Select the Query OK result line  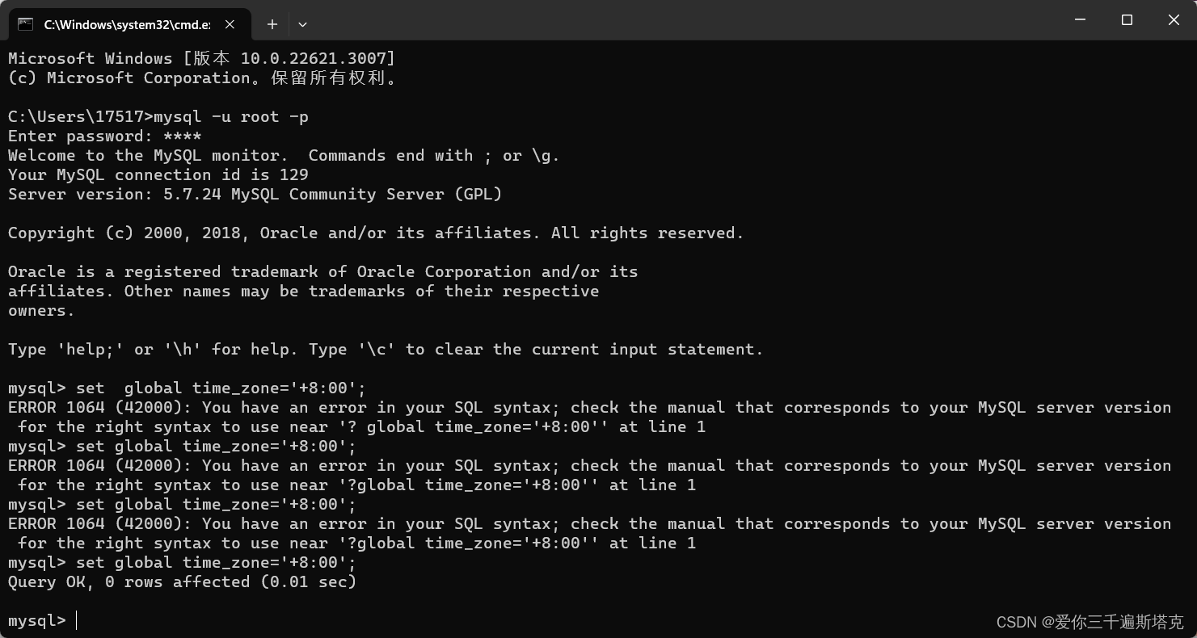(x=182, y=581)
